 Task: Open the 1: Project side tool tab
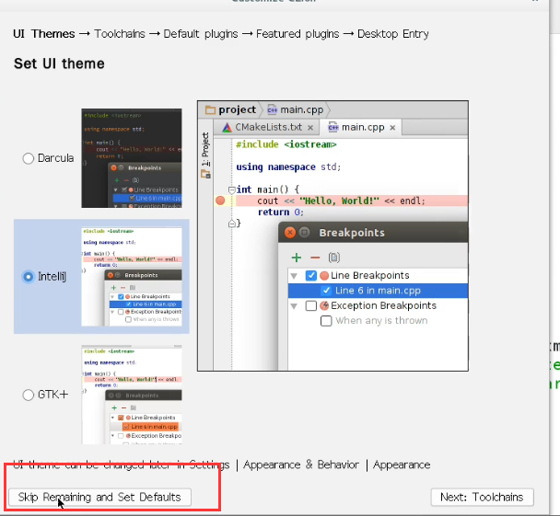pos(205,149)
